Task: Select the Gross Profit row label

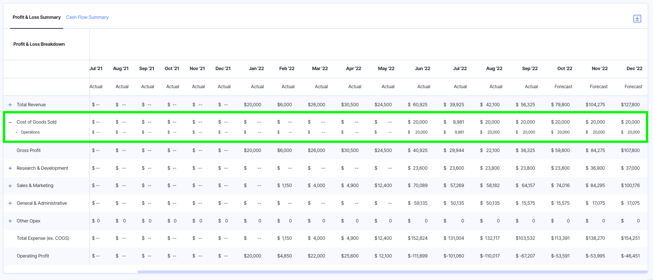Action: (x=28, y=151)
